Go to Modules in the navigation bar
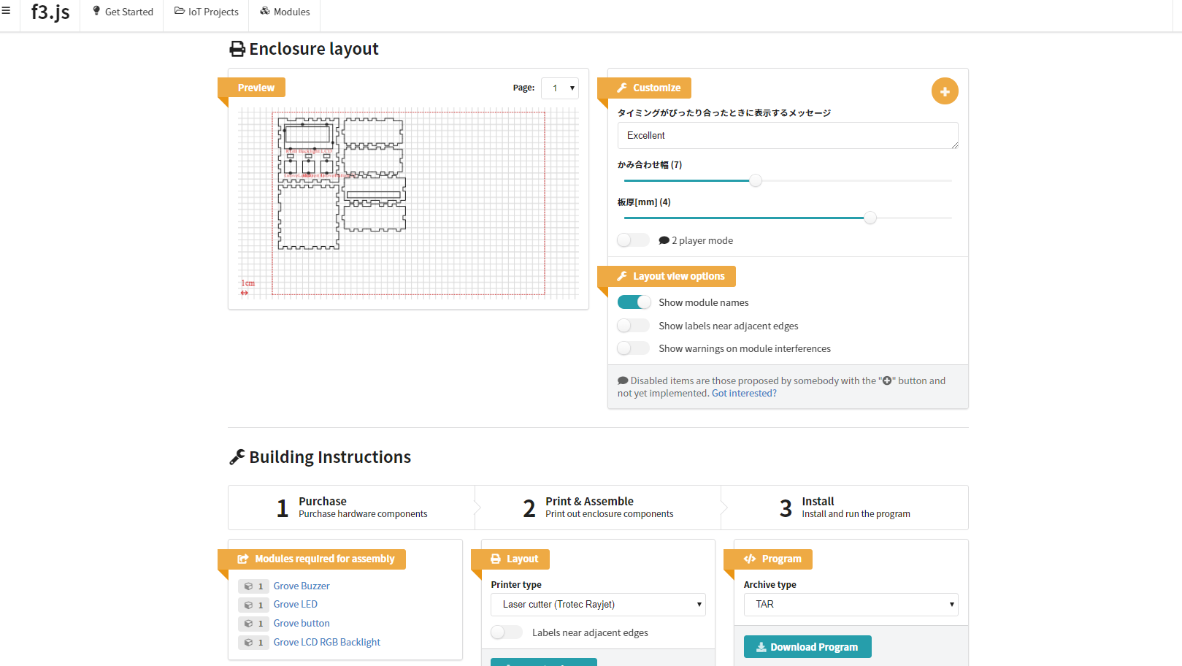This screenshot has width=1182, height=666. coord(285,12)
